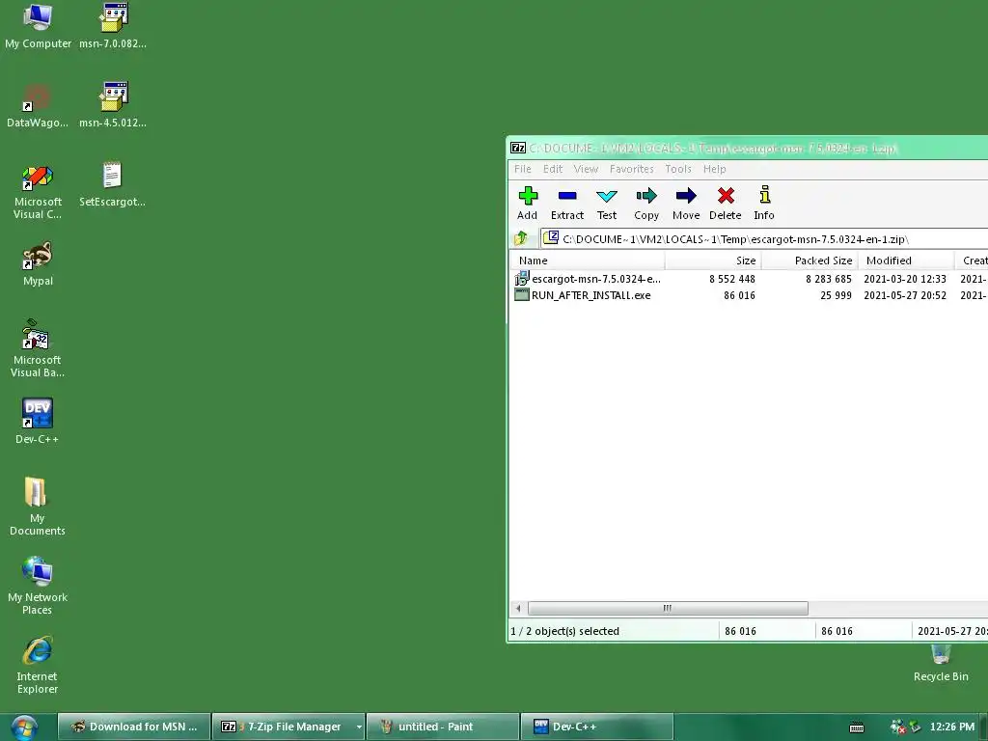Screen dimensions: 988x741
Task: Open My Network Places icon
Action: 38,586
